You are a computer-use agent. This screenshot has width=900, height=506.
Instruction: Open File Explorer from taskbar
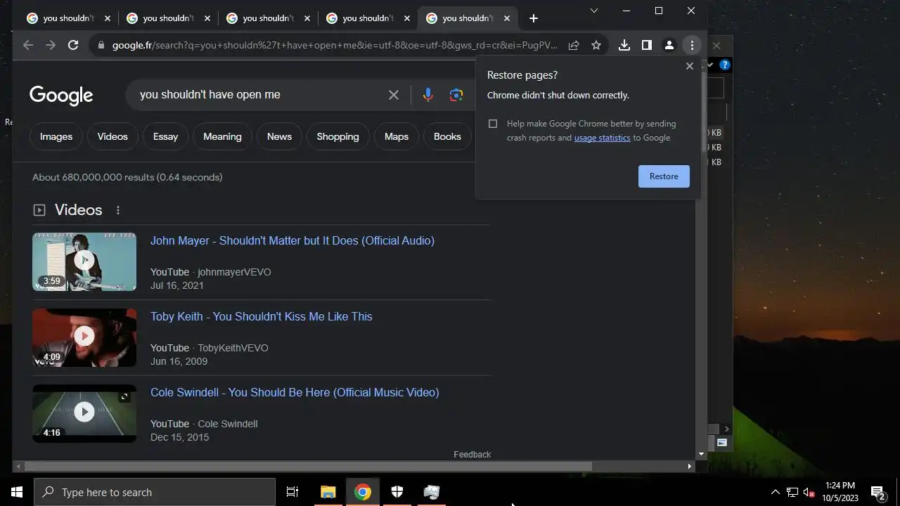tap(328, 492)
